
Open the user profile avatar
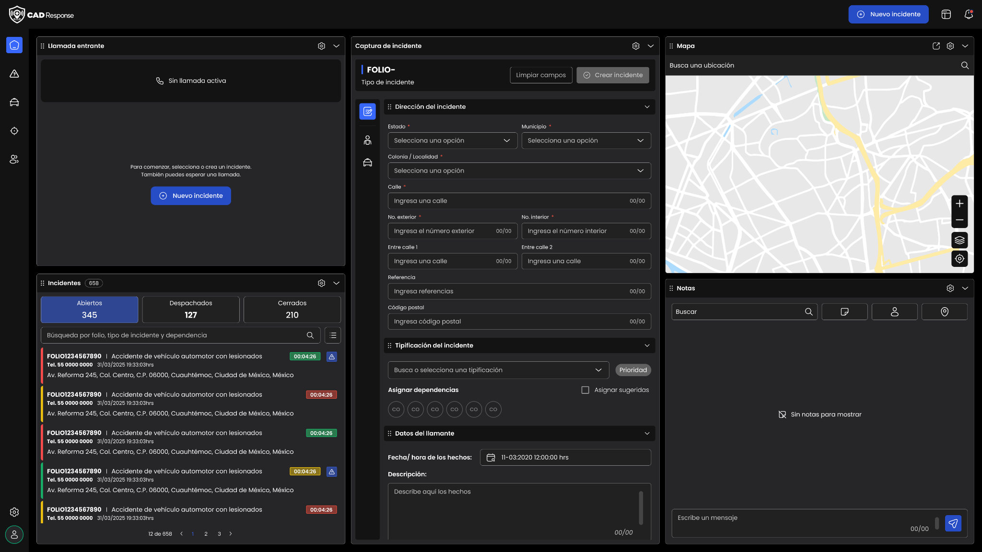(x=14, y=534)
